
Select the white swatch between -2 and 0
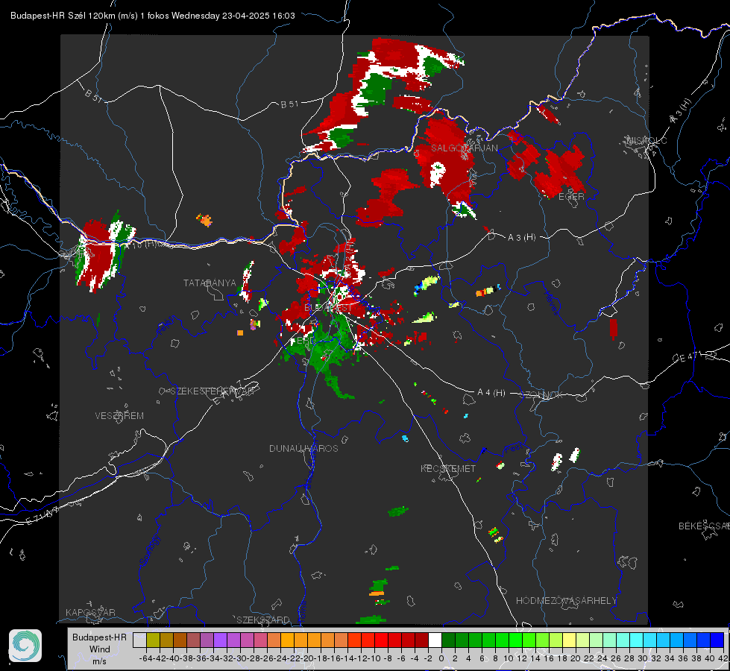pyautogui.click(x=435, y=640)
